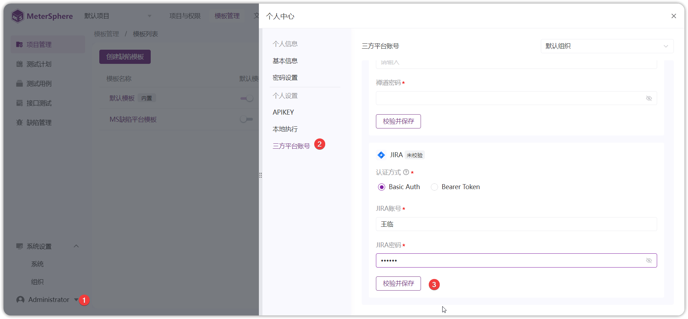Click the JIRA diamond logo icon
688x319 pixels.
[x=381, y=155]
